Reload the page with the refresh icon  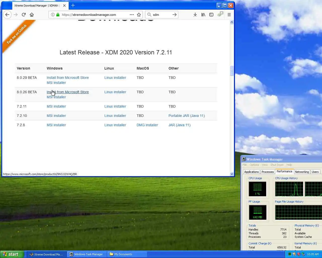pos(24,15)
